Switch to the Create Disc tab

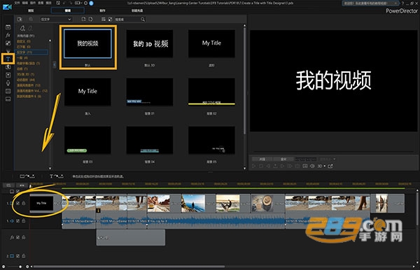[137, 10]
